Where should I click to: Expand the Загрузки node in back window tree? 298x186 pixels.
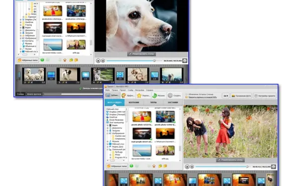tap(21, 33)
